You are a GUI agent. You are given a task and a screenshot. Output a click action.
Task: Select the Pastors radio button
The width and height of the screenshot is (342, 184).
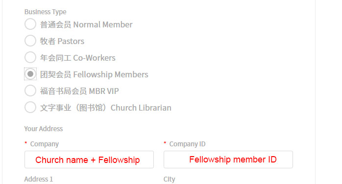click(30, 41)
